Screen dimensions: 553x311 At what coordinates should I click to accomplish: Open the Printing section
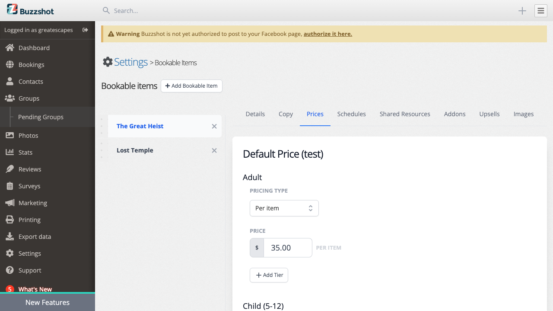[x=29, y=219]
